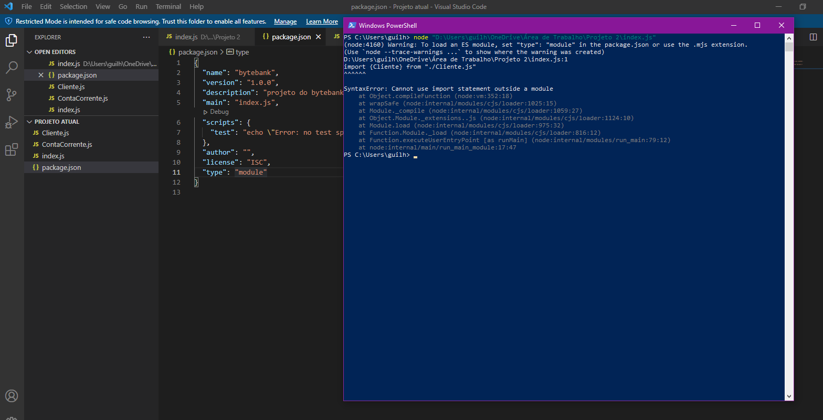Click the "scripts" key on line 6

(x=220, y=122)
